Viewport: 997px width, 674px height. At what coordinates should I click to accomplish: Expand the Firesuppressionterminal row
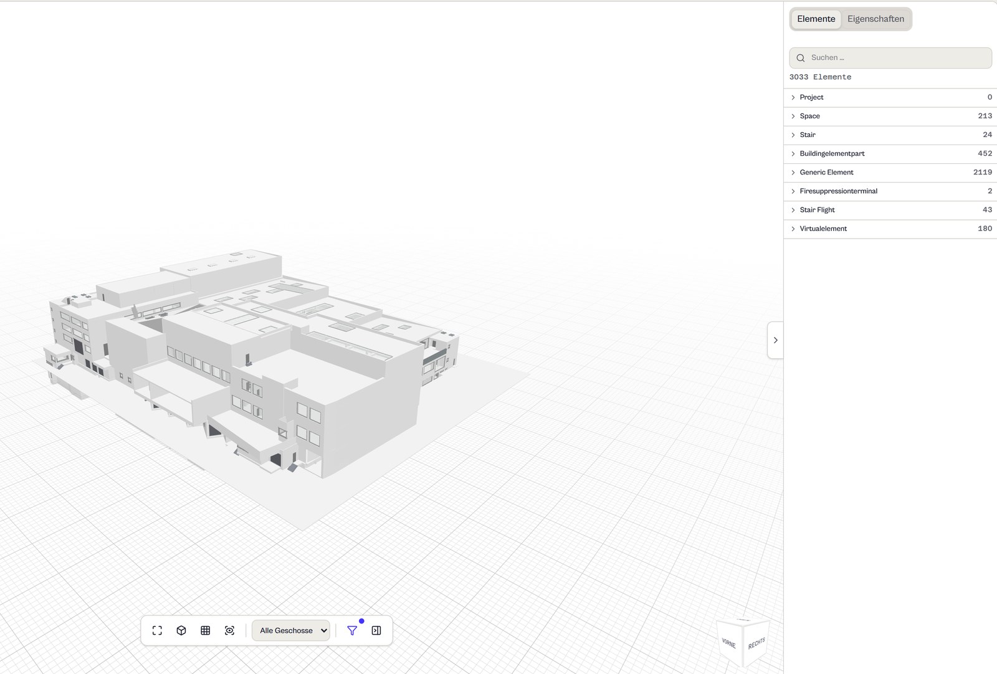[x=890, y=191]
